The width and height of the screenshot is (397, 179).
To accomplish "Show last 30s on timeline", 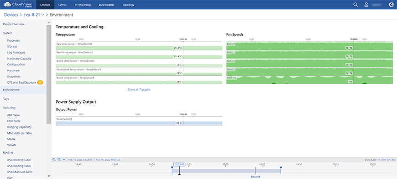I will click(x=393, y=160).
